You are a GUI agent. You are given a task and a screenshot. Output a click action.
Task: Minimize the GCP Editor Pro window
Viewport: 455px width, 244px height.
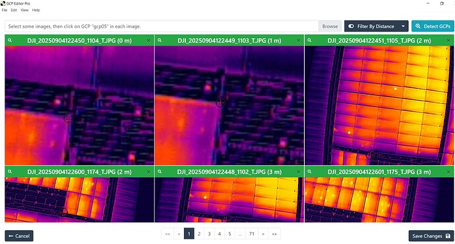click(428, 3)
